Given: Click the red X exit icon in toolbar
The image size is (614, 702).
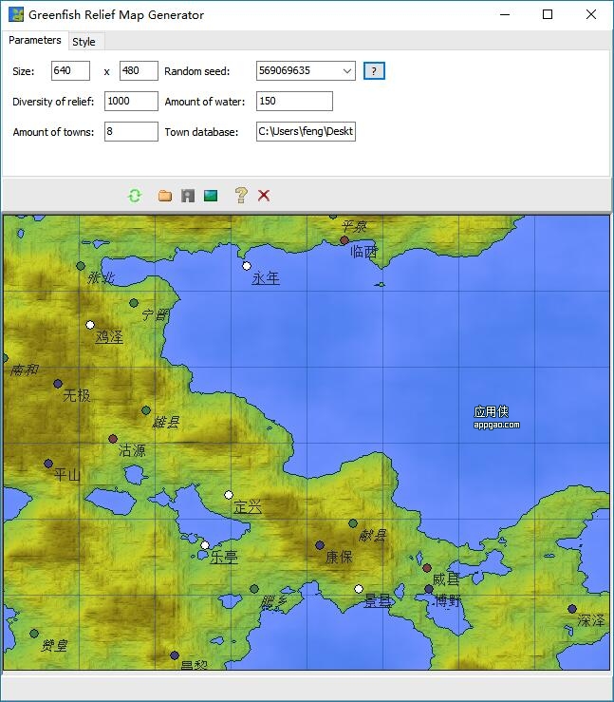Looking at the screenshot, I should (264, 195).
